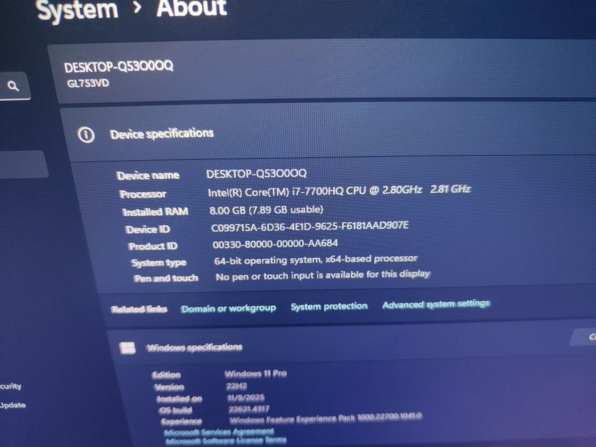The width and height of the screenshot is (596, 447).
Task: Select the Product ID value 00330-80000
Action: point(275,244)
